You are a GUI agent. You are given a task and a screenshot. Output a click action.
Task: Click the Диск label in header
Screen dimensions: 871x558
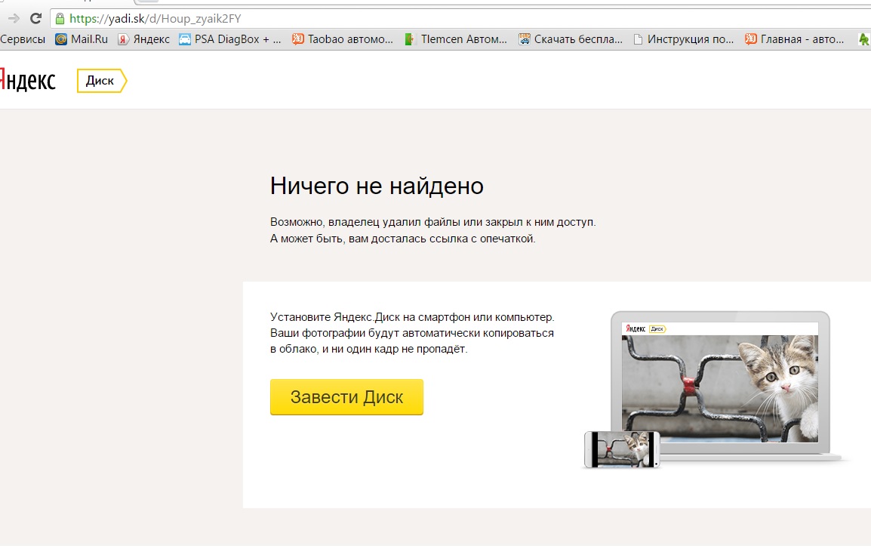pyautogui.click(x=100, y=81)
